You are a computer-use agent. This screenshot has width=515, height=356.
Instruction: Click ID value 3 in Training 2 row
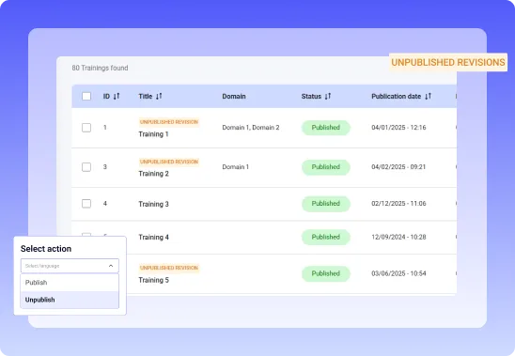105,167
